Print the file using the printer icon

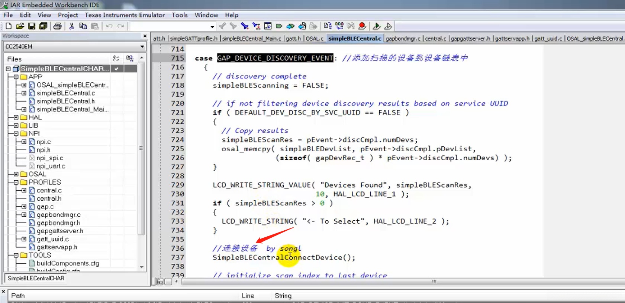pyautogui.click(x=57, y=26)
